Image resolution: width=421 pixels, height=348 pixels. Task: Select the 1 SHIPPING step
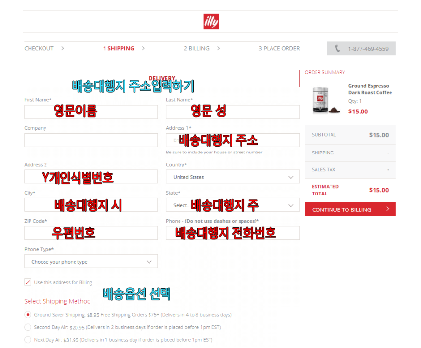click(119, 48)
